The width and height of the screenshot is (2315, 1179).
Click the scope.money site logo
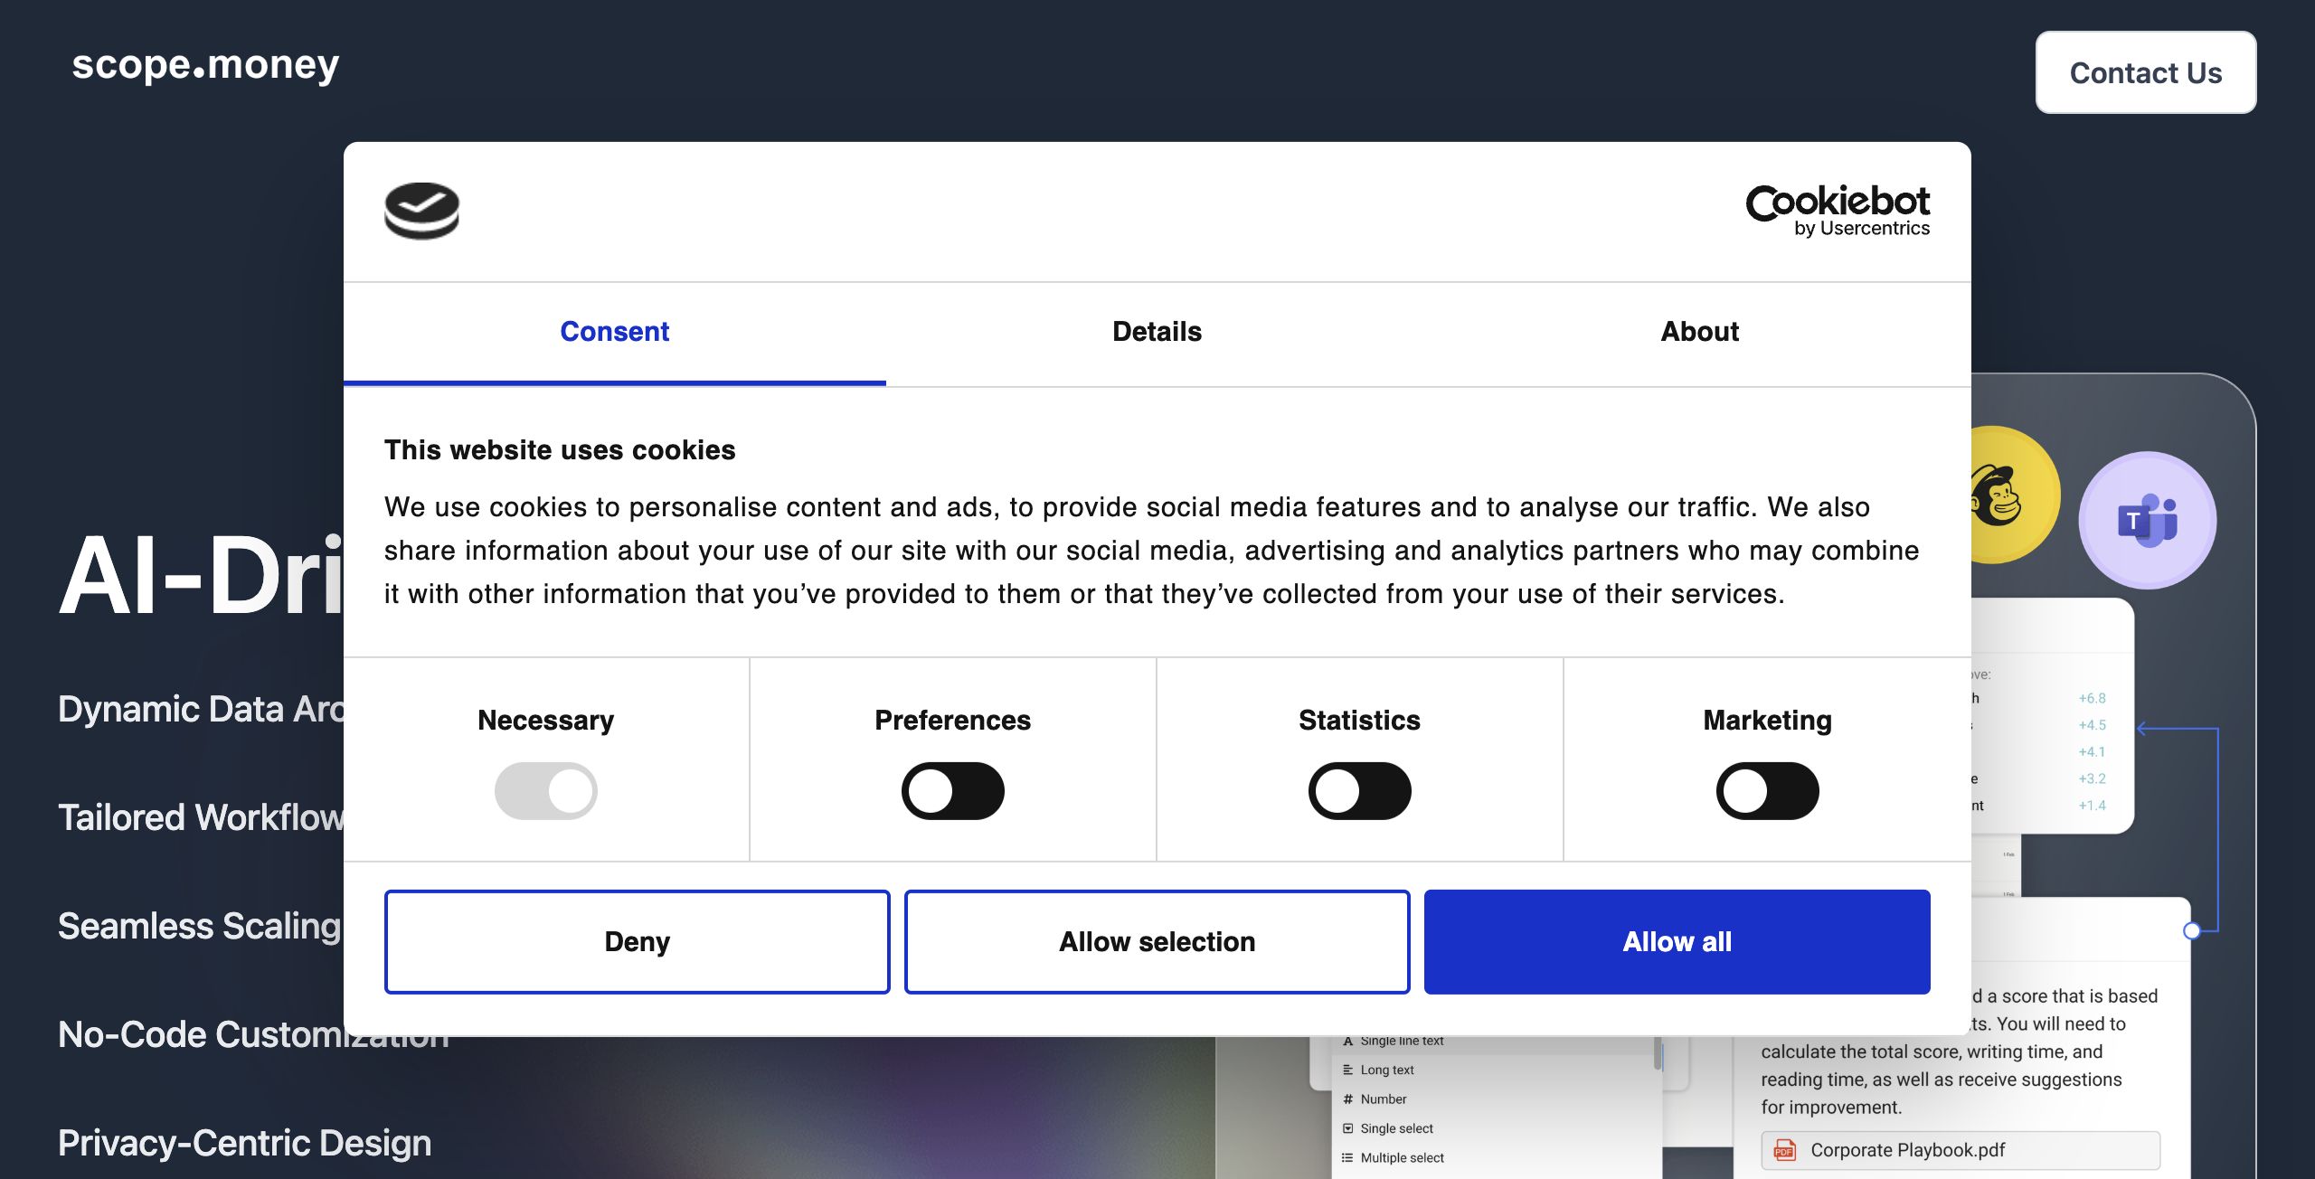point(205,65)
